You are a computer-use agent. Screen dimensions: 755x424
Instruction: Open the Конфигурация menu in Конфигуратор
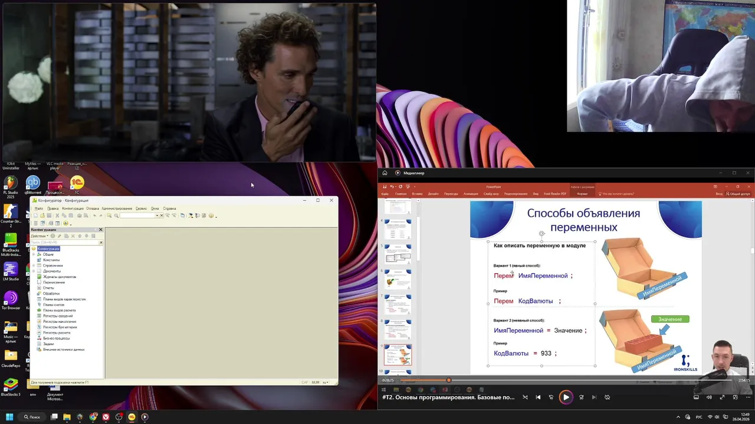73,208
